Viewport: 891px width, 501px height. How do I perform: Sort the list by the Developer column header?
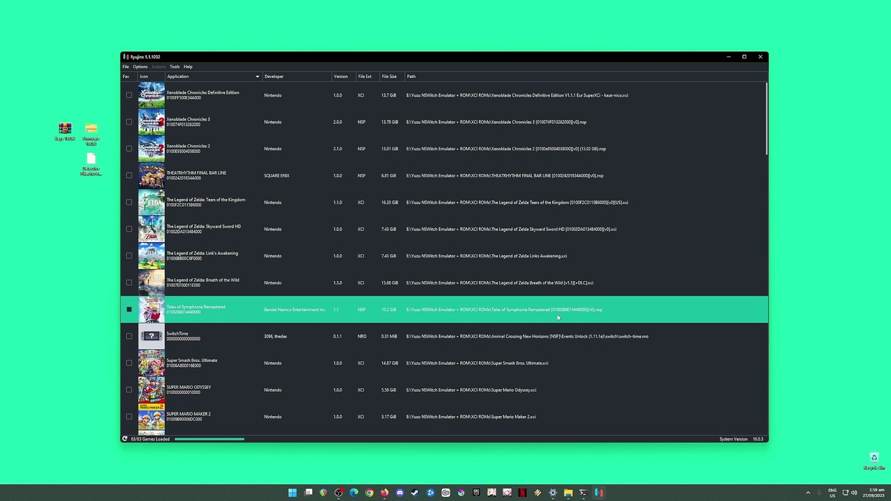(297, 77)
